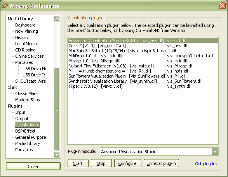Open DSP/Effect plug-ins page
This screenshot has width=228, height=177.
point(25,131)
